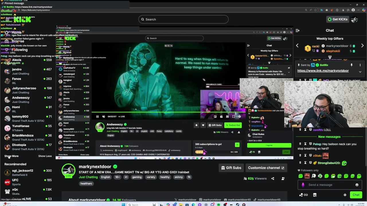The height and width of the screenshot is (206, 367).
Task: Ban Palog with the shield icon
Action: coord(310,144)
